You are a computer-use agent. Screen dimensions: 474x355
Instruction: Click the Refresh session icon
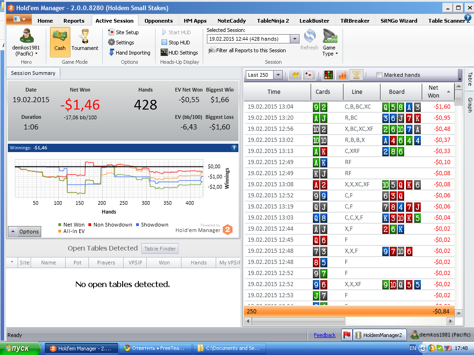tap(309, 40)
